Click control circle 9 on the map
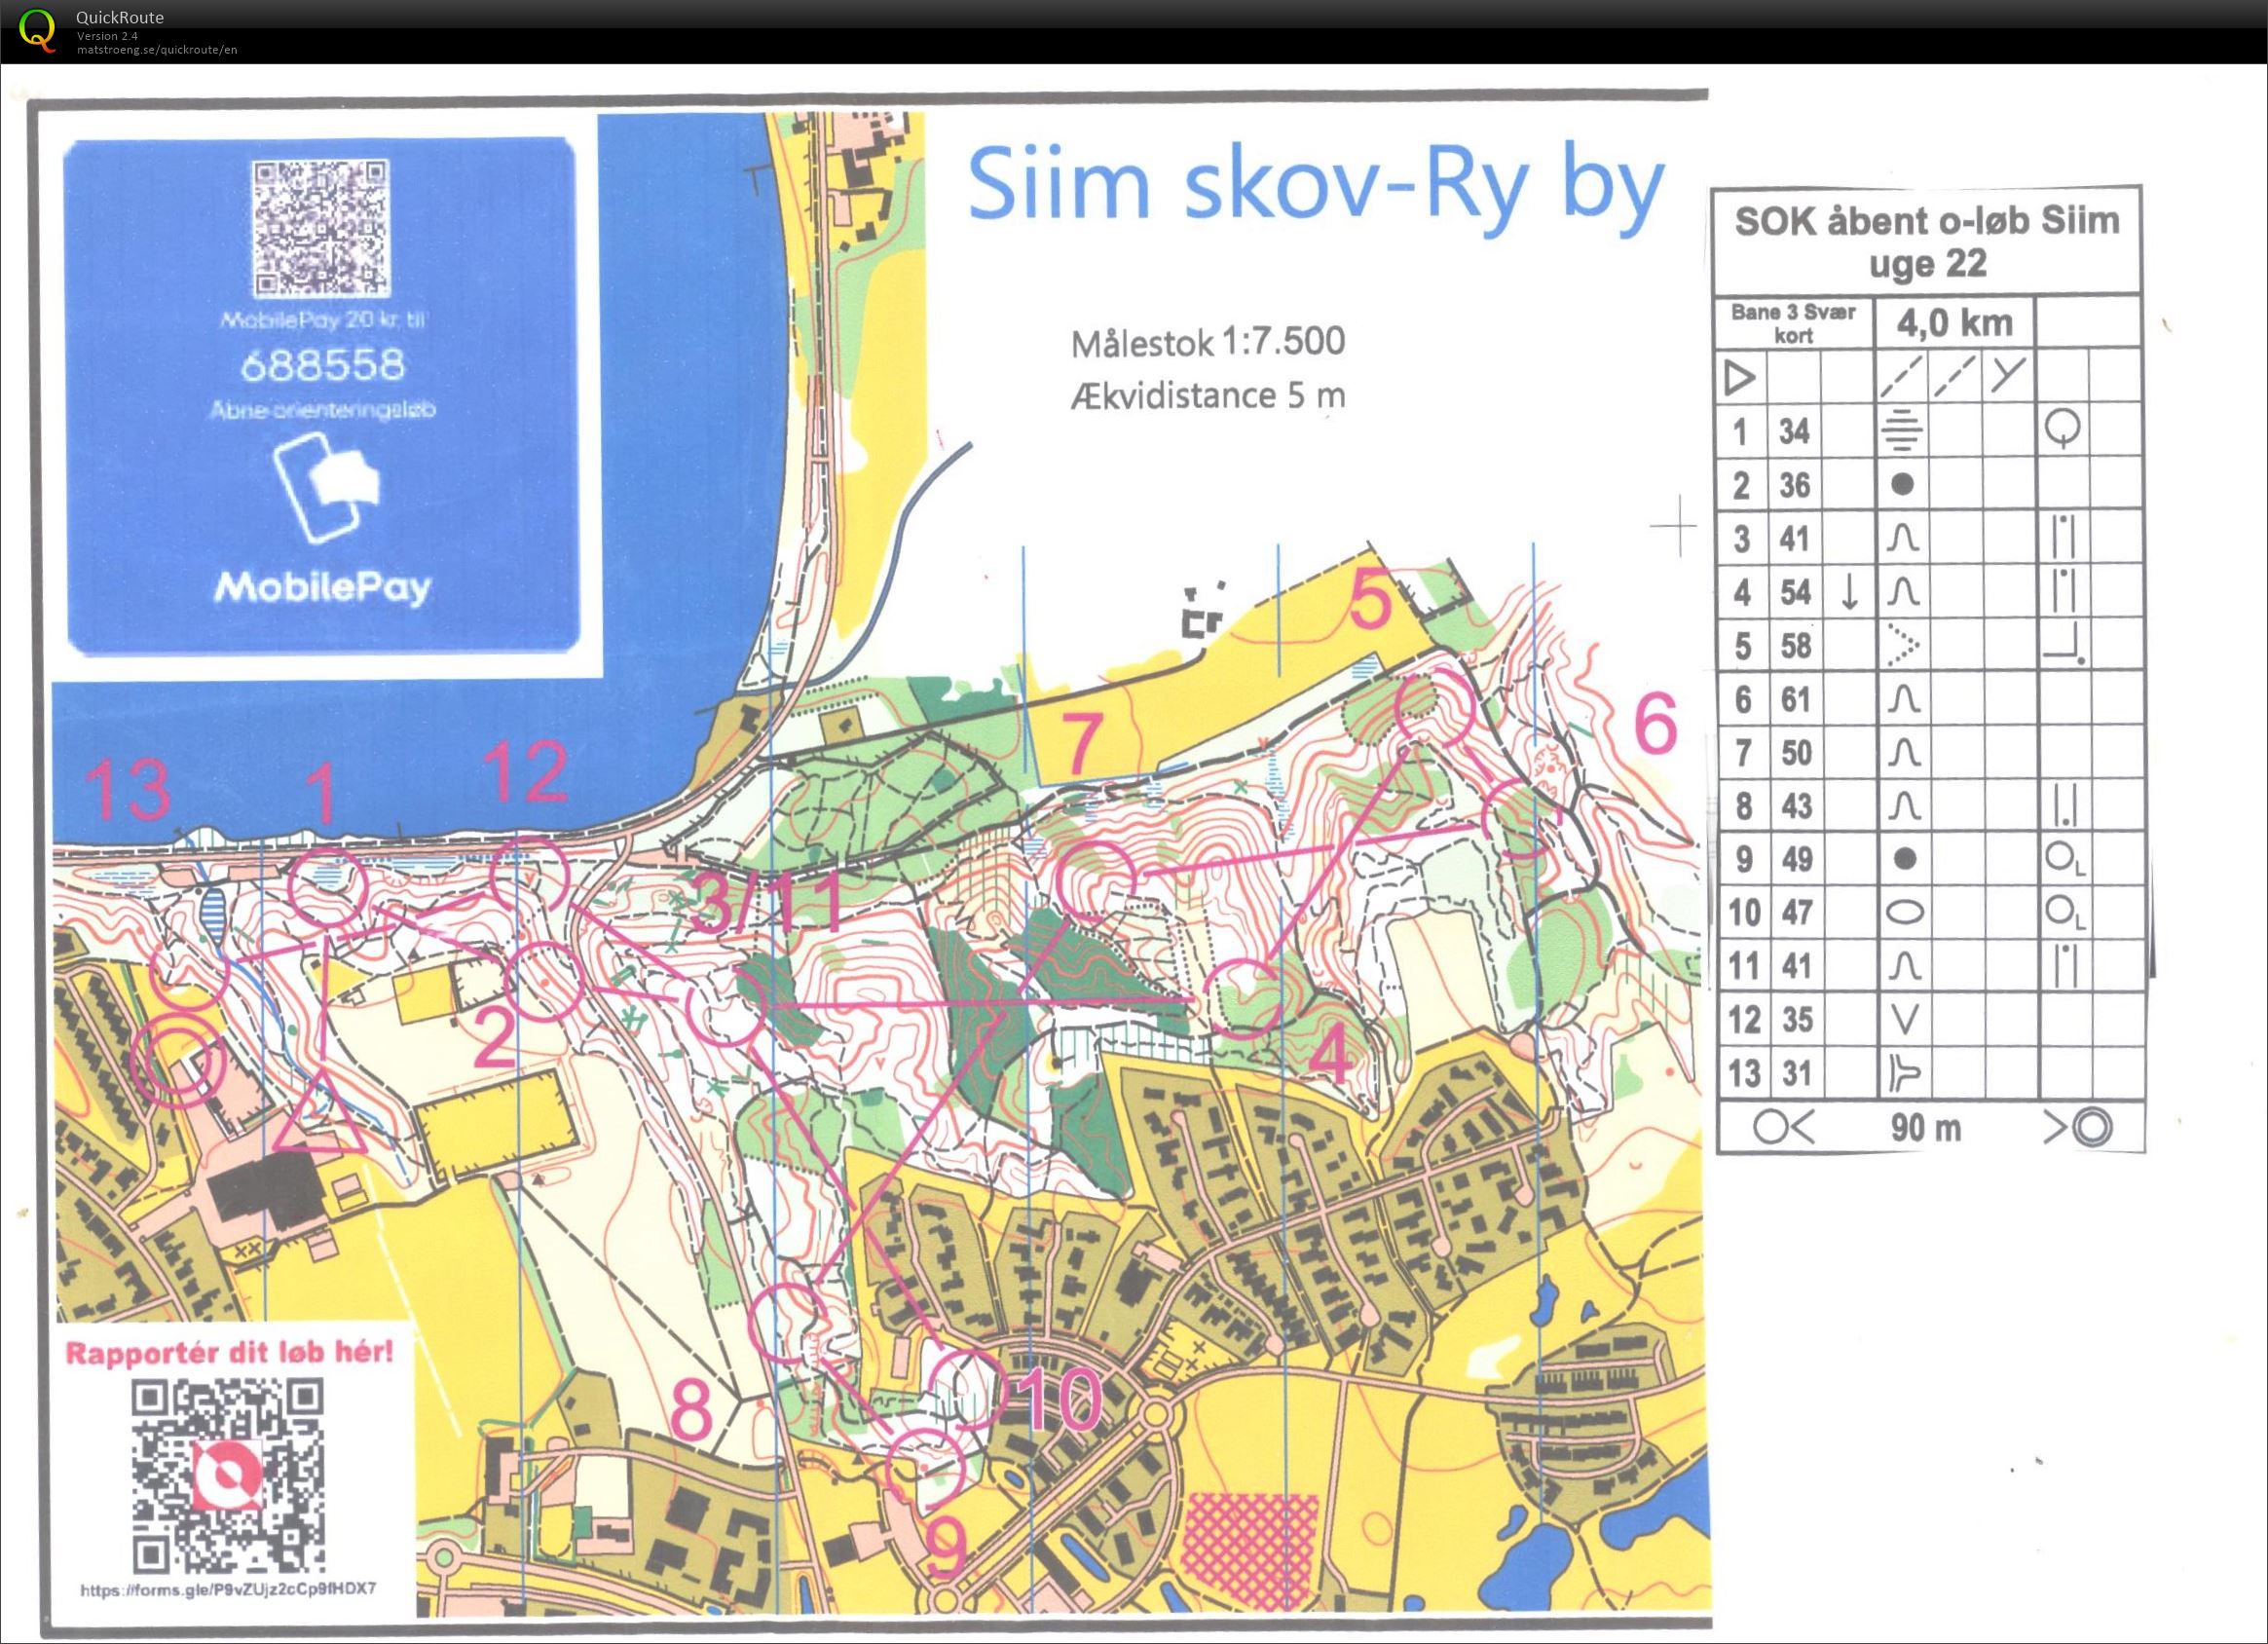2268x1644 pixels. 925,1467
